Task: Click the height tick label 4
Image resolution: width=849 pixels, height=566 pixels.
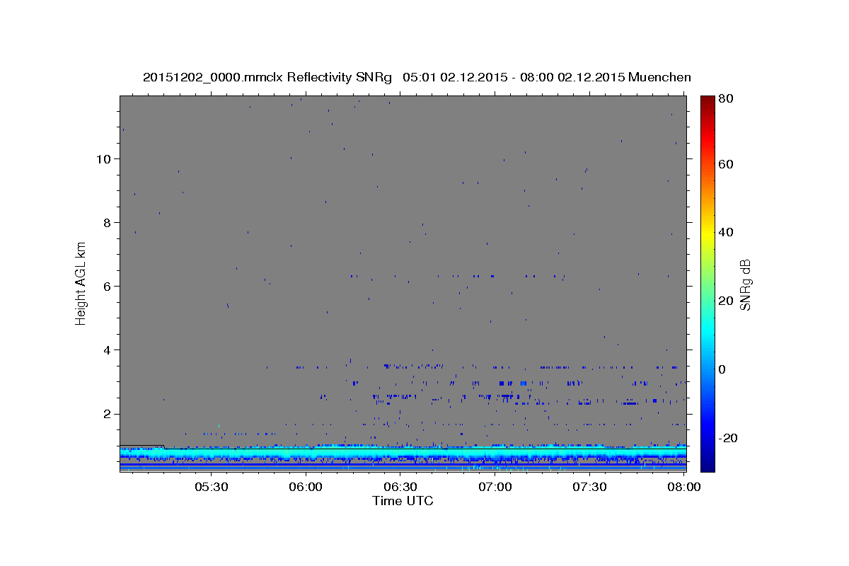Action: point(107,350)
